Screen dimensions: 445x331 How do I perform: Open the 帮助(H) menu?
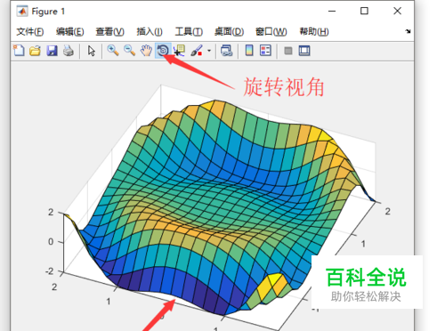tap(314, 31)
